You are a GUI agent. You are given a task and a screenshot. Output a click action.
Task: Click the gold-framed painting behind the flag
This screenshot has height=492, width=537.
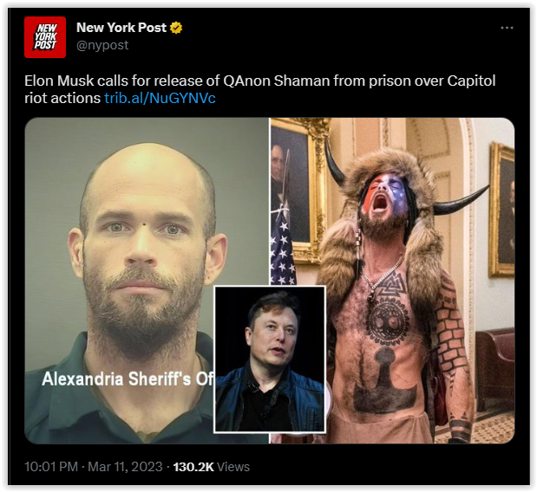point(298,190)
